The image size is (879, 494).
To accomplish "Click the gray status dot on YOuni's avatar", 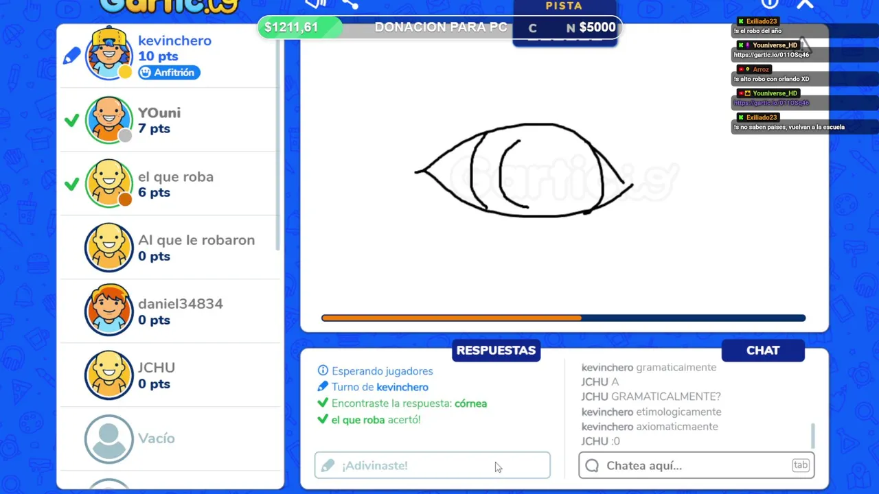I will (x=125, y=136).
